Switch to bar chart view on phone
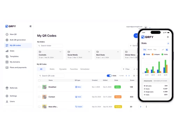 click(167, 50)
